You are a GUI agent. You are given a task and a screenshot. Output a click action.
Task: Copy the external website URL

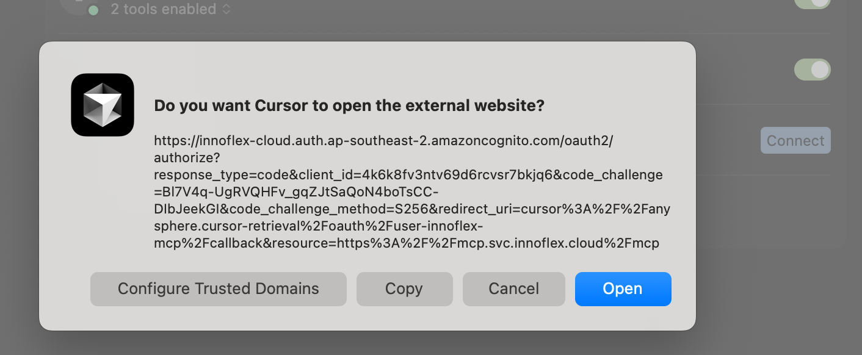pyautogui.click(x=404, y=289)
